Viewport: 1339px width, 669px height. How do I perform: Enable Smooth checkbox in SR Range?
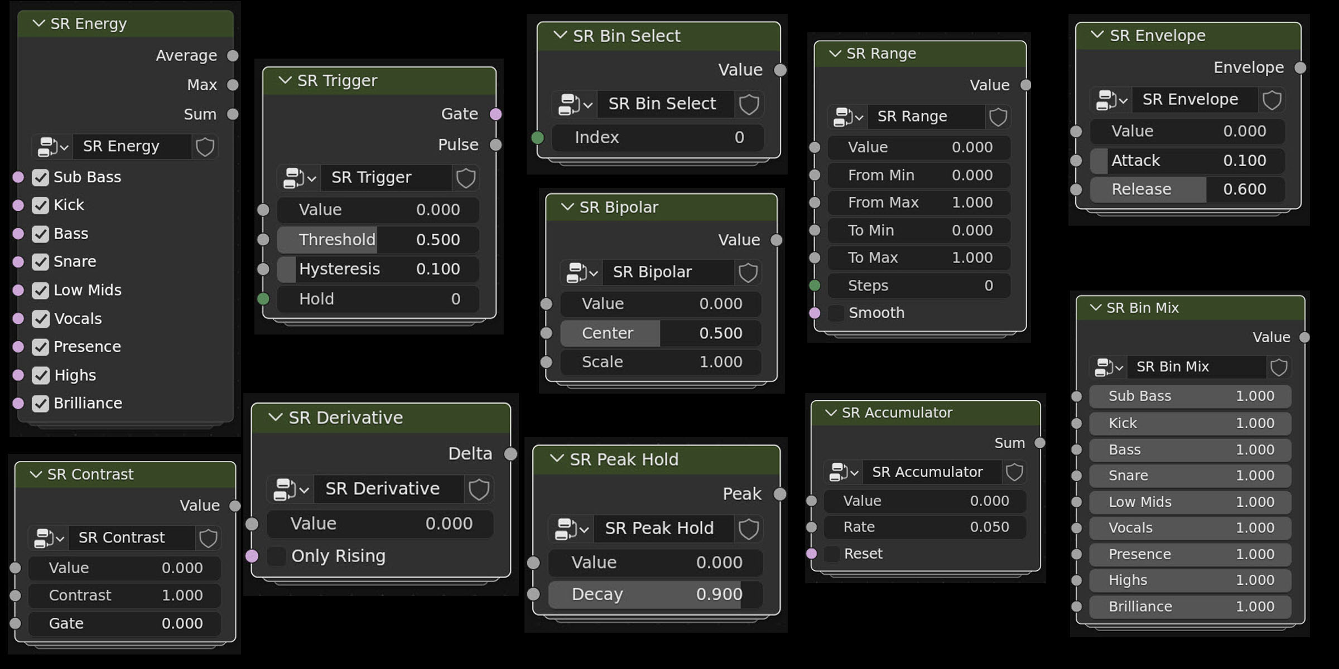[835, 313]
